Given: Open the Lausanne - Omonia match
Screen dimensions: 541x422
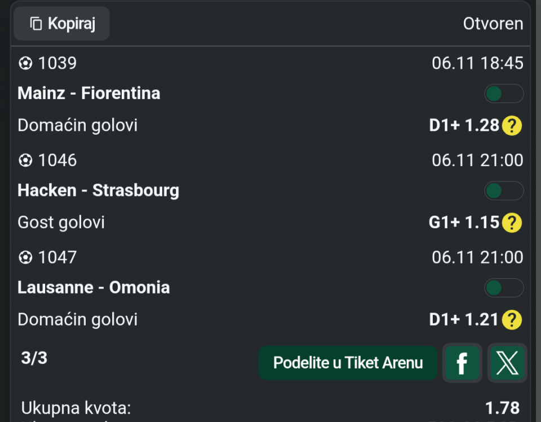Looking at the screenshot, I should pyautogui.click(x=94, y=287).
